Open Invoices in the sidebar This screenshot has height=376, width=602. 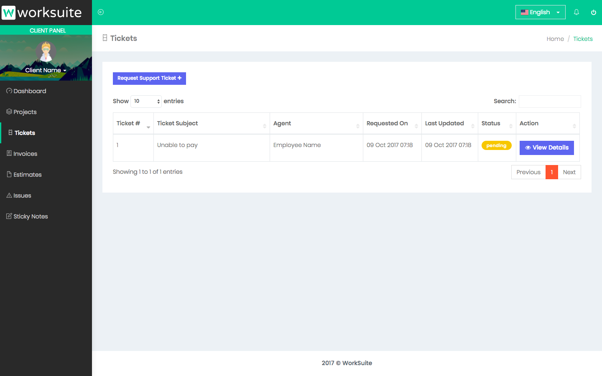point(25,154)
